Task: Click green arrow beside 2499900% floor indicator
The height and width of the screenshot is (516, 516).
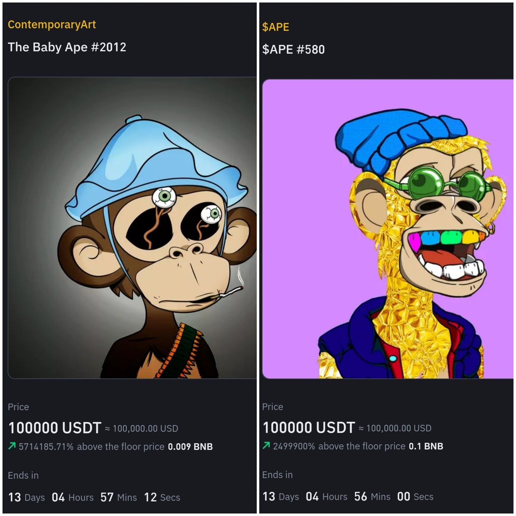Action: [x=266, y=446]
